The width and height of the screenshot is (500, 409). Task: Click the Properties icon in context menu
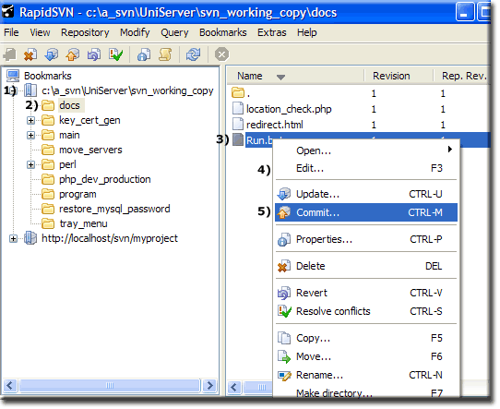click(x=284, y=239)
